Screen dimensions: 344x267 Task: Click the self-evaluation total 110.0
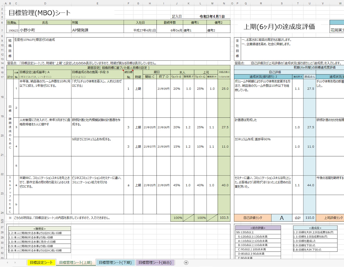(310, 218)
